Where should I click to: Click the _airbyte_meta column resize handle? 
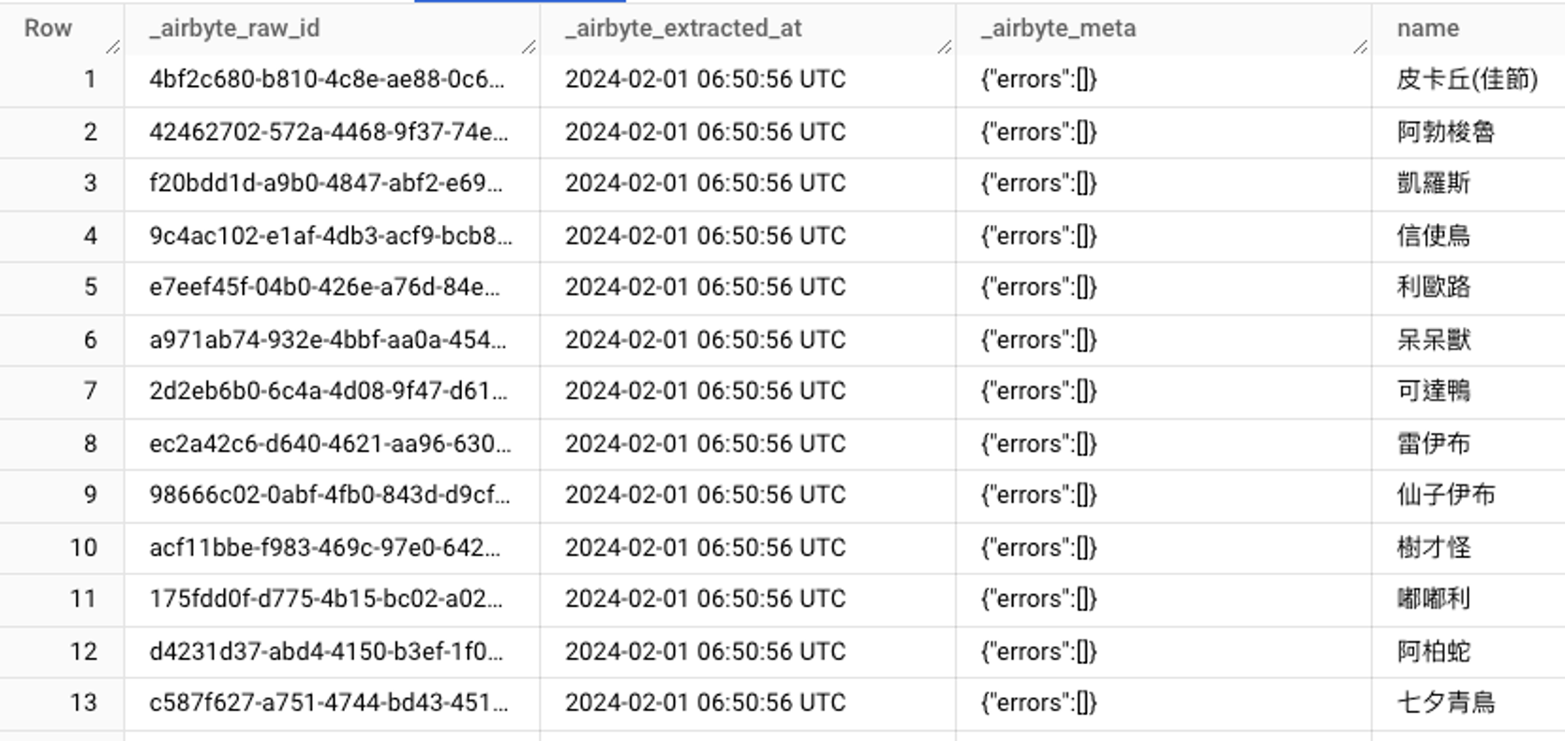[1361, 47]
